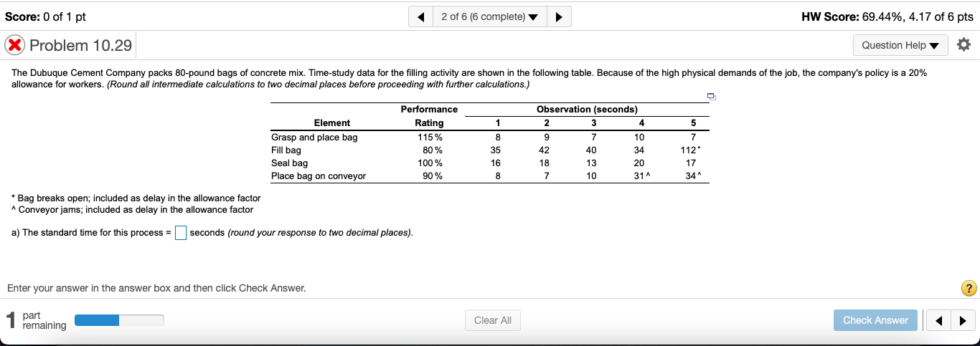
Task: Click bottom-right next part arrow
Action: (x=965, y=320)
